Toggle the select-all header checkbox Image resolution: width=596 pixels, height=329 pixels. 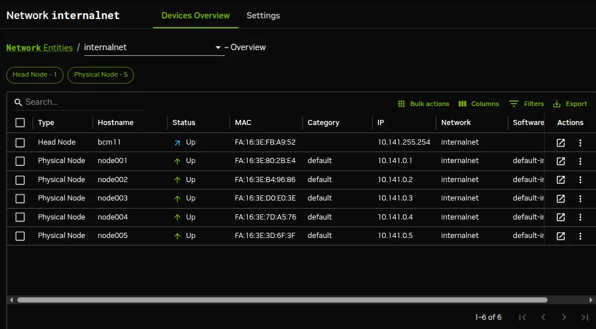pos(20,122)
